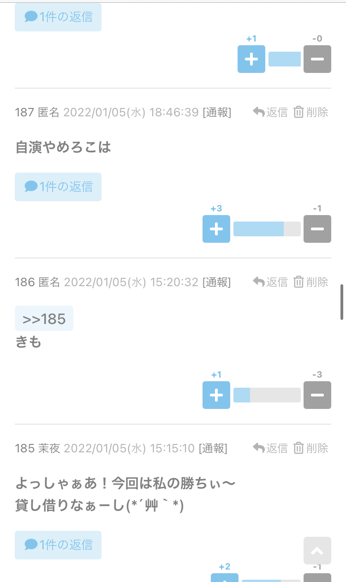Click the vote ratio bar on comment 187
The height and width of the screenshot is (582, 346).
click(267, 229)
